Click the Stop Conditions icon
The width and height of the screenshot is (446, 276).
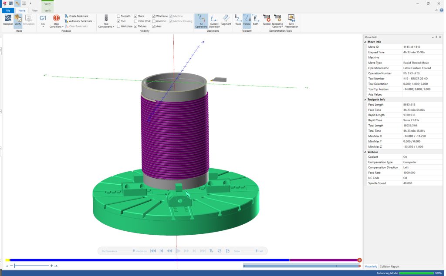coord(56,19)
